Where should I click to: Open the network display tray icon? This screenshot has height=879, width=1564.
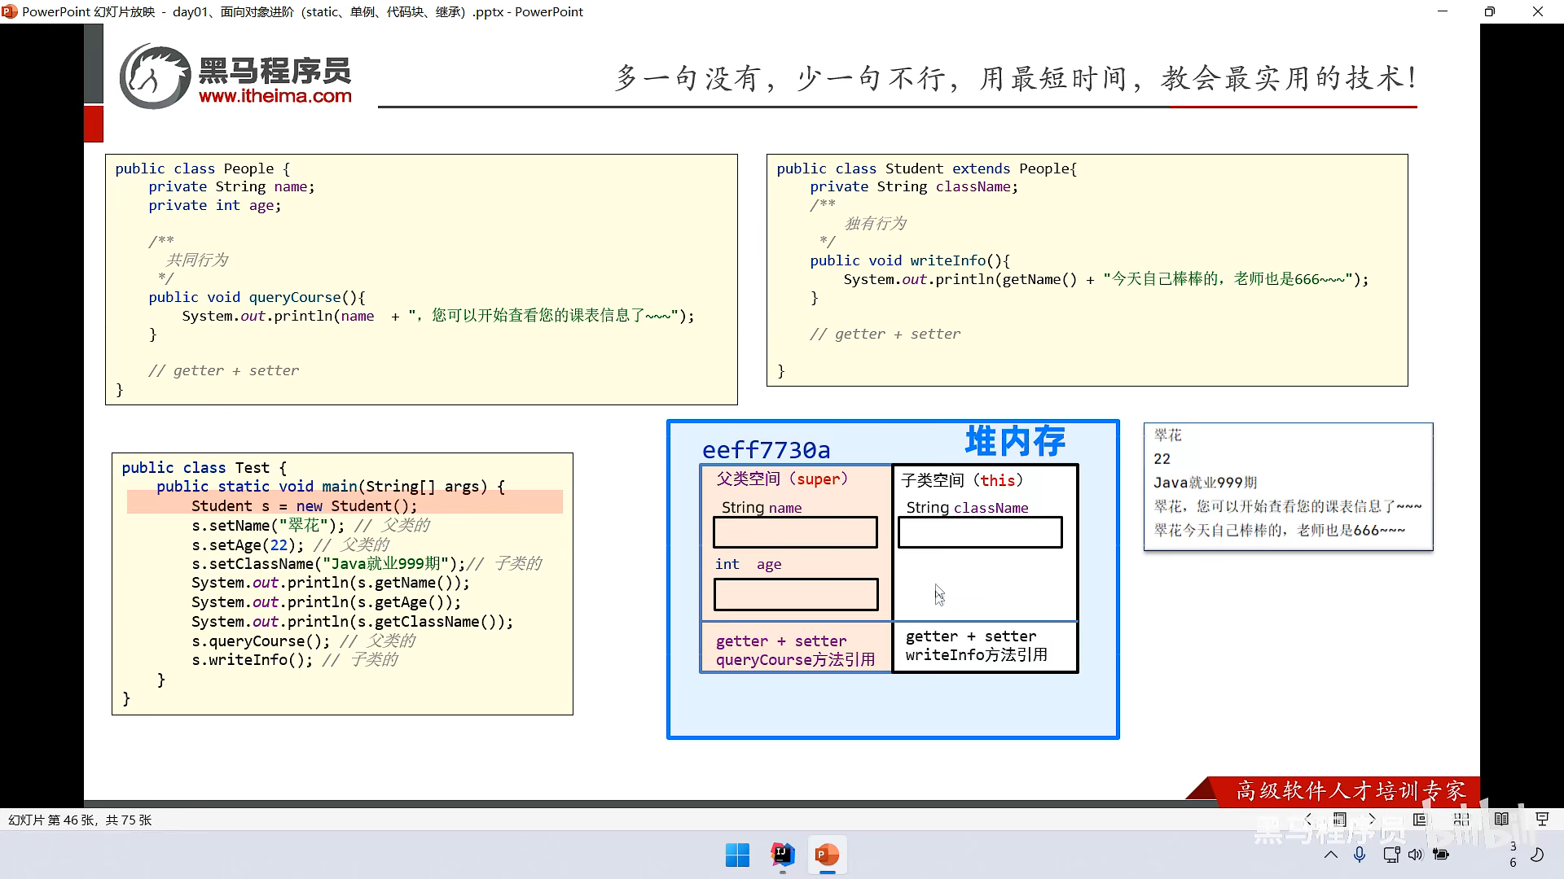point(1390,855)
